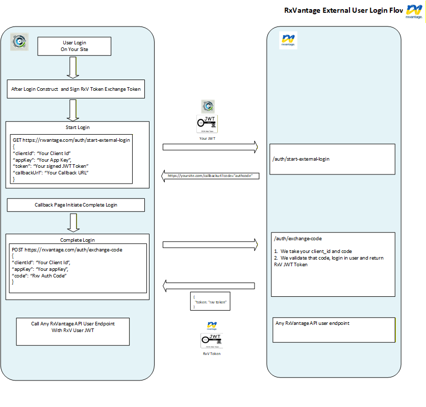The width and height of the screenshot is (426, 407).
Task: Click the client site logo in left panel
Action: (19, 42)
